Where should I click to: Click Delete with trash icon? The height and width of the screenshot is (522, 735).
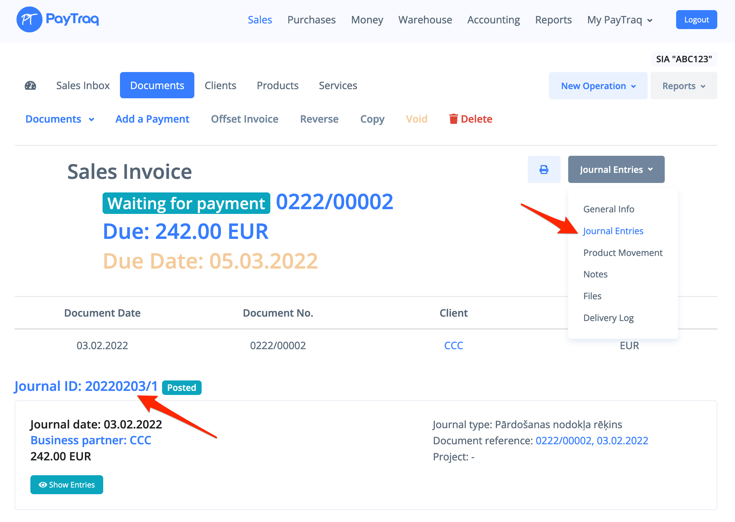click(x=470, y=119)
